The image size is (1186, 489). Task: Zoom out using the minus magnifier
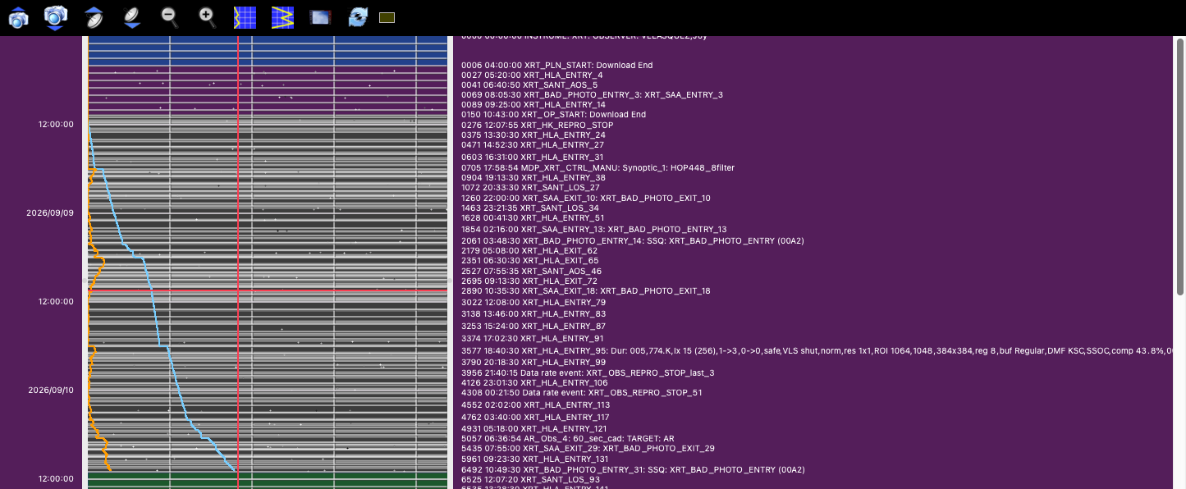(169, 17)
